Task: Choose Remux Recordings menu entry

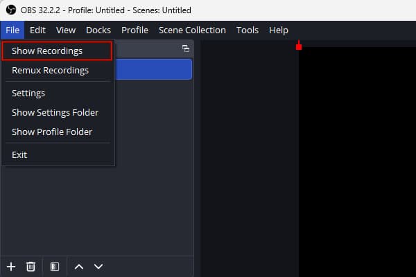Action: coord(58,70)
